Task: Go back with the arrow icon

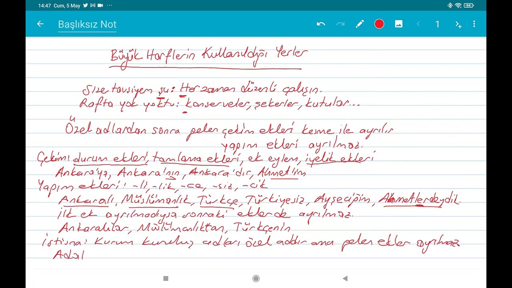Action: click(40, 24)
